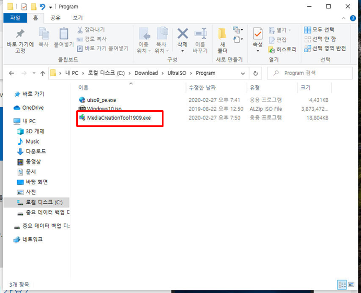Click the Paste (붙여넣기) clipboard icon
361x293 pixels.
click(64, 34)
